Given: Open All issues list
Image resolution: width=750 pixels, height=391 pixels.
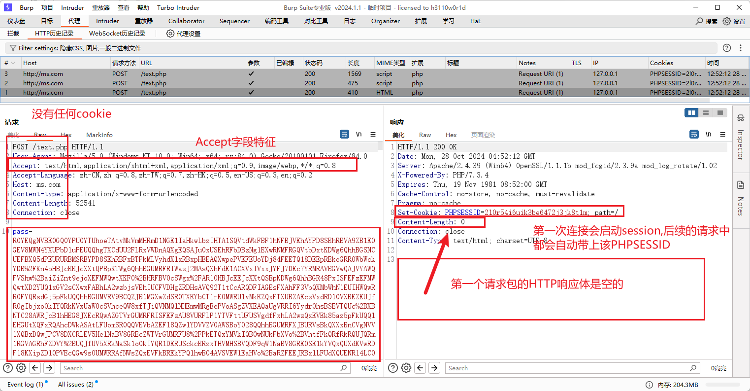Looking at the screenshot, I should [x=75, y=384].
